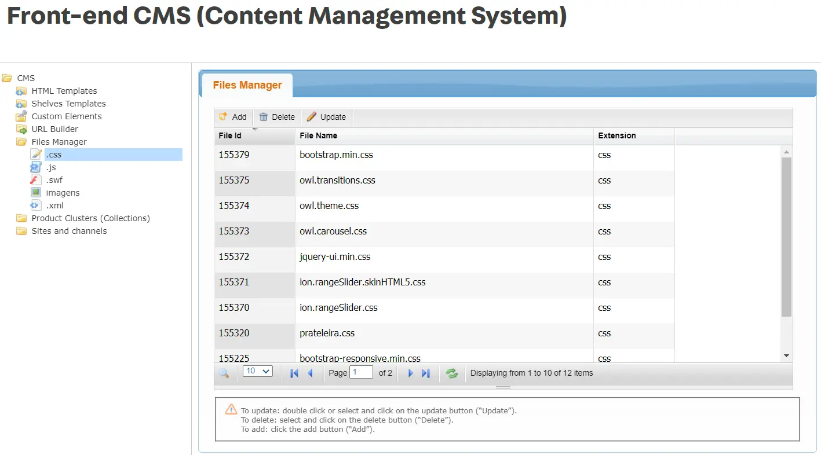Open HTML Templates in the CMS tree

pos(64,91)
